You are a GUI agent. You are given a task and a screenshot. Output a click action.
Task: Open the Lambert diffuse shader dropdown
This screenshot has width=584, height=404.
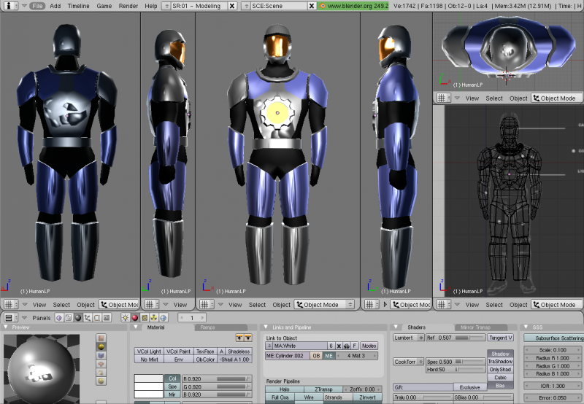(408, 338)
